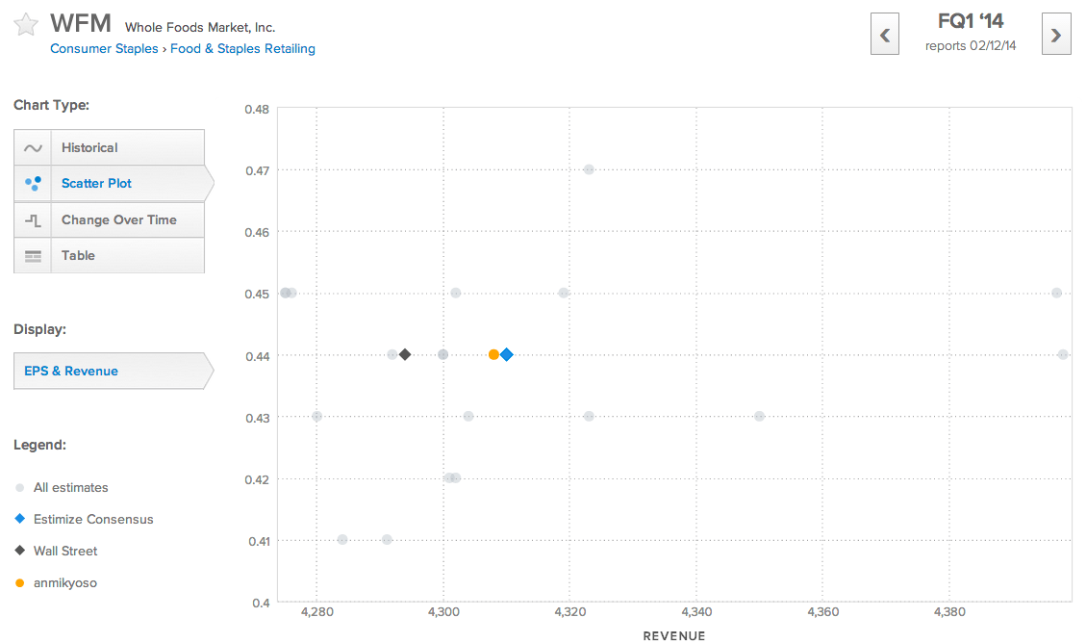Click the 4,280 revenue axis label
1086x643 pixels.
[317, 612]
